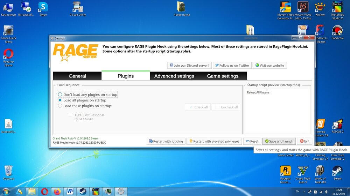
Task: Open Microsoft Word from the taskbar
Action: [x=70, y=191]
